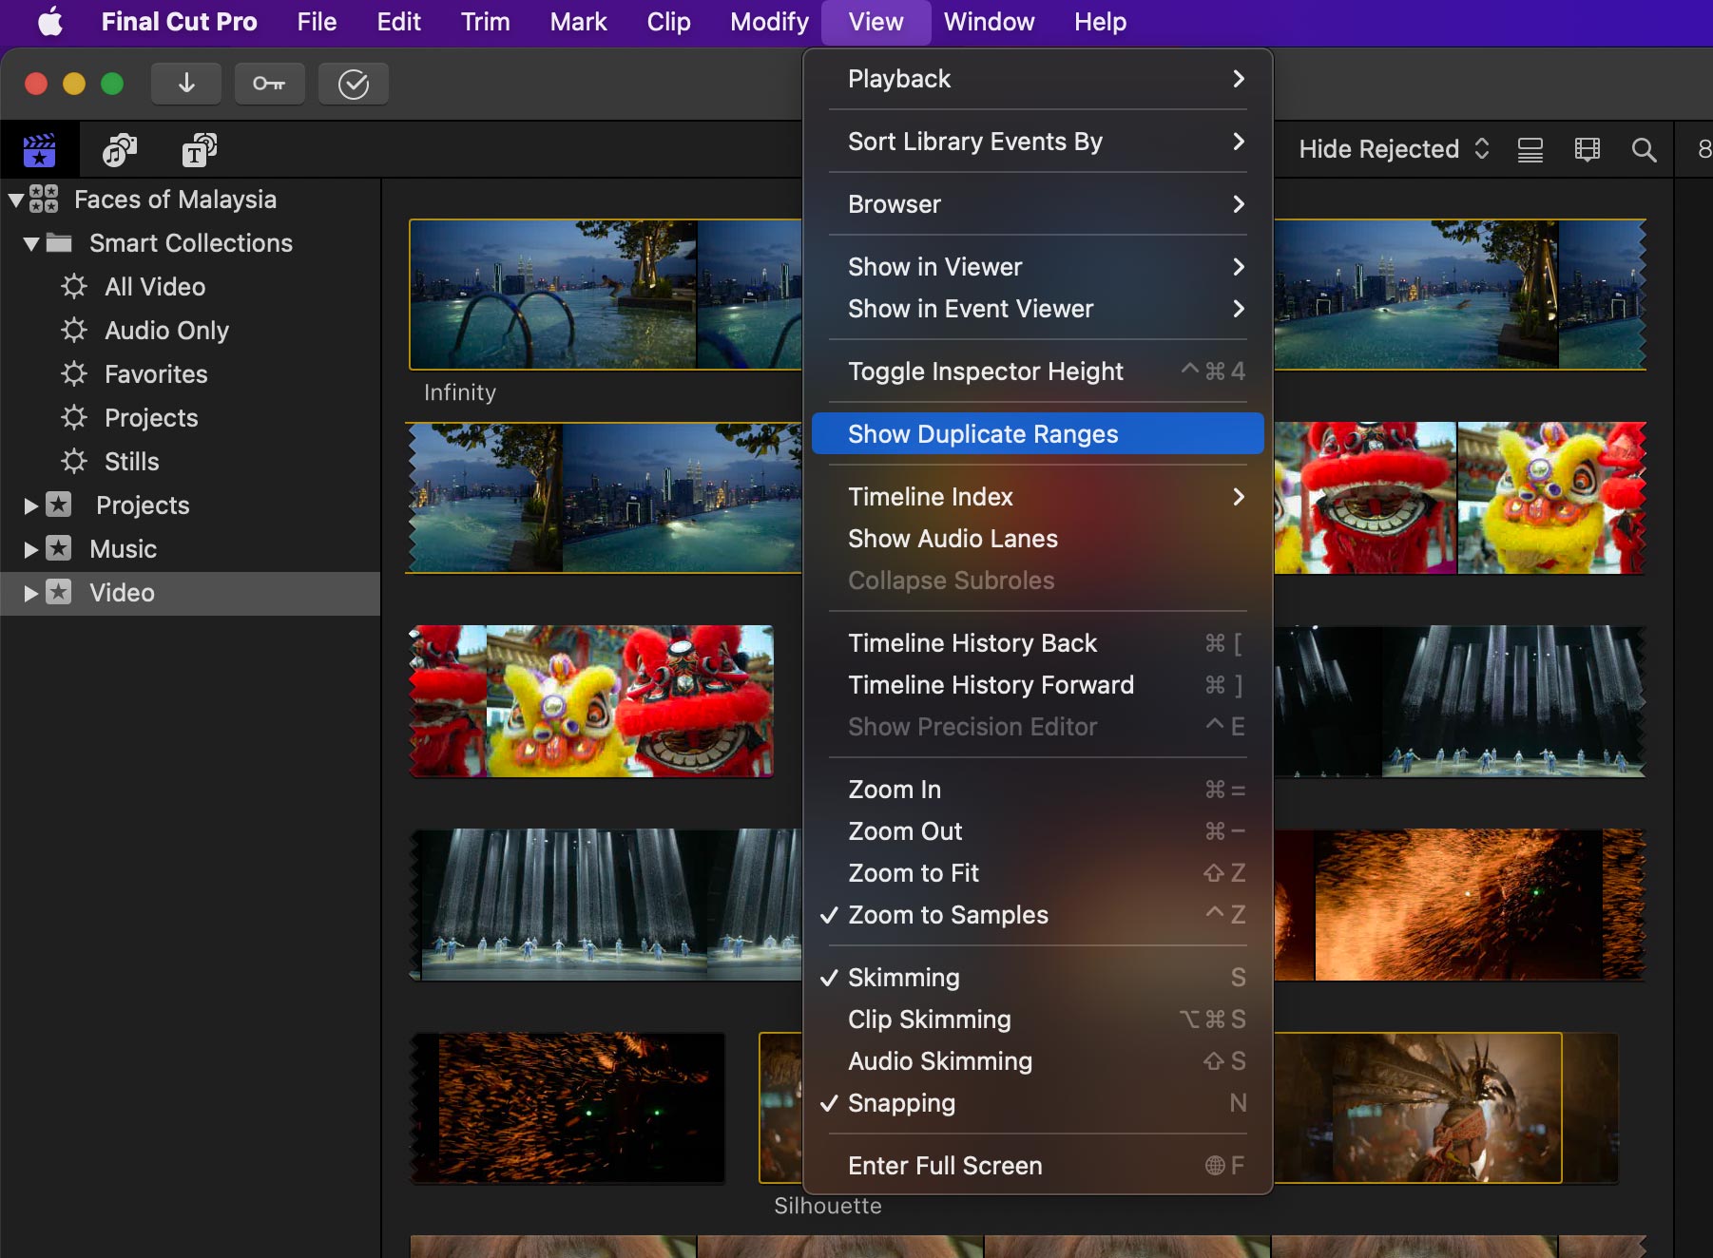Collapse the Smart Collections folder
This screenshot has height=1258, width=1713.
[x=31, y=244]
